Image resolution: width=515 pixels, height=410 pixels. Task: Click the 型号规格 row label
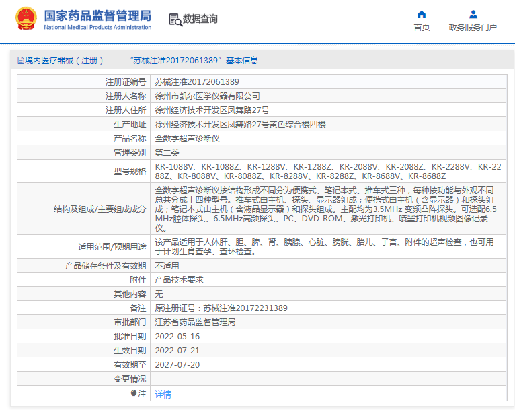coord(130,171)
